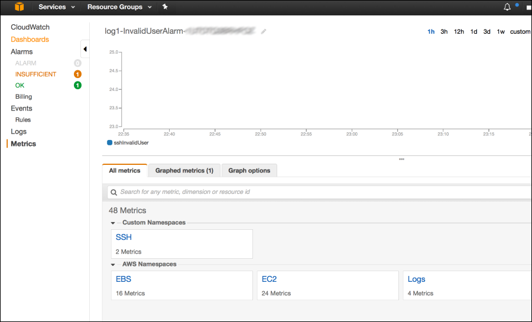Open the Graph options tab
Image resolution: width=532 pixels, height=322 pixels.
(249, 171)
